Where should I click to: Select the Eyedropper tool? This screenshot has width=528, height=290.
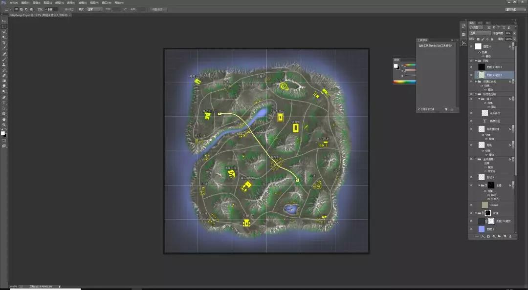coord(4,48)
